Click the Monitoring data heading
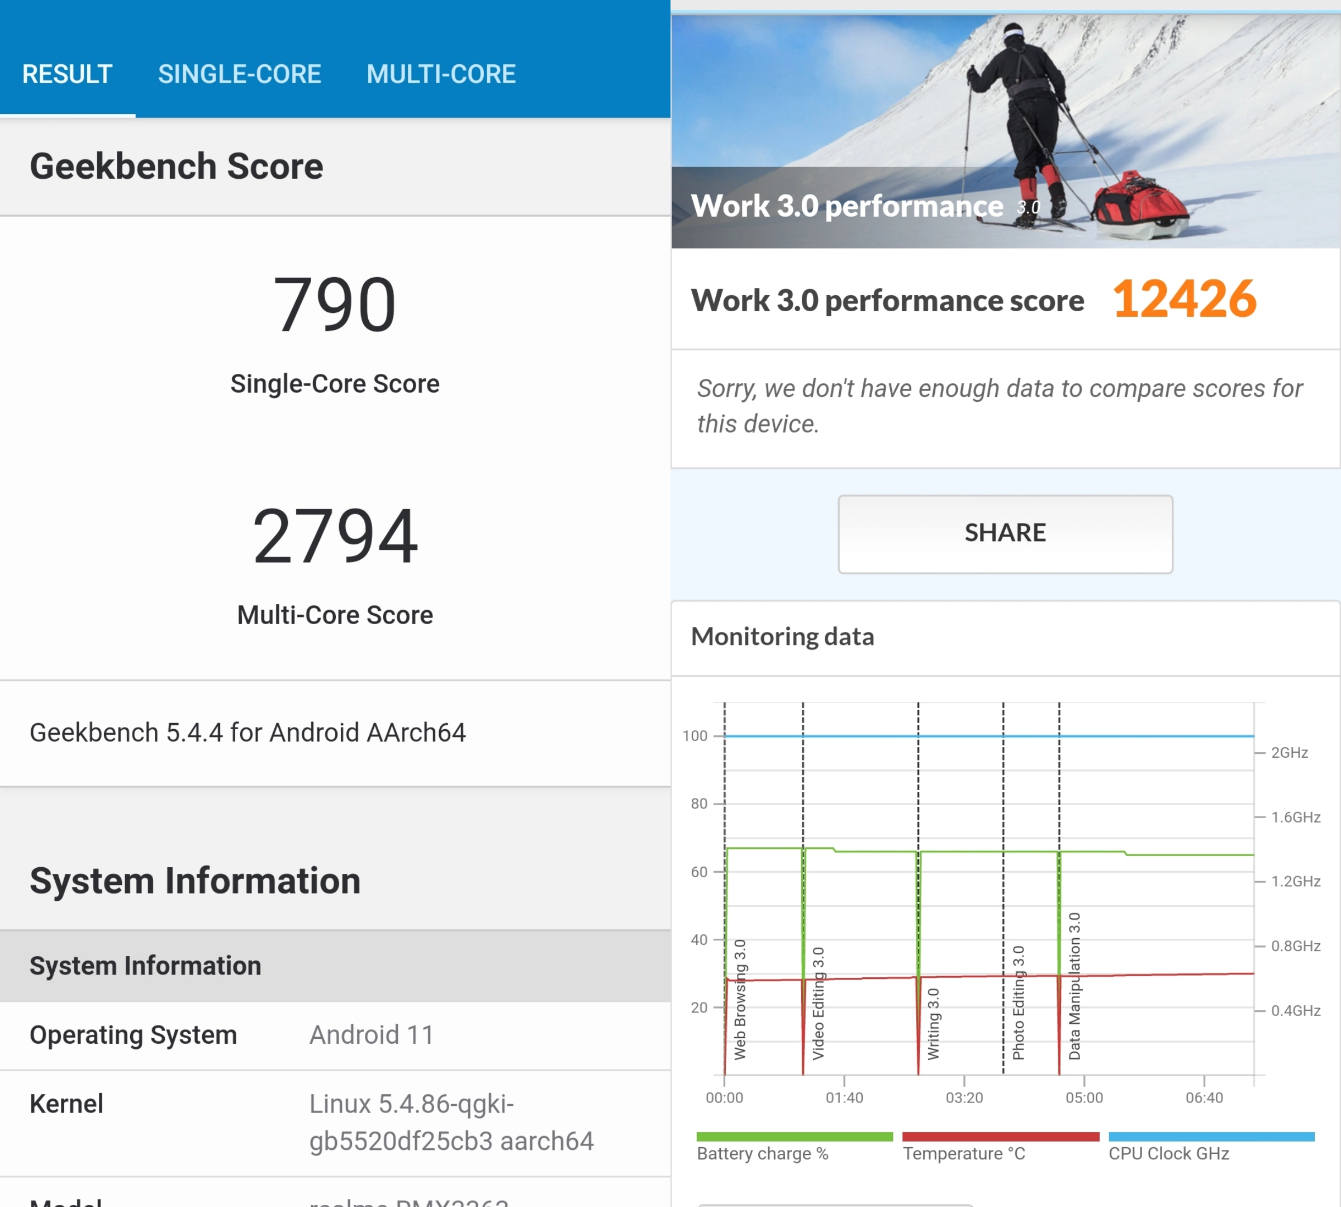This screenshot has height=1207, width=1341. pos(783,636)
